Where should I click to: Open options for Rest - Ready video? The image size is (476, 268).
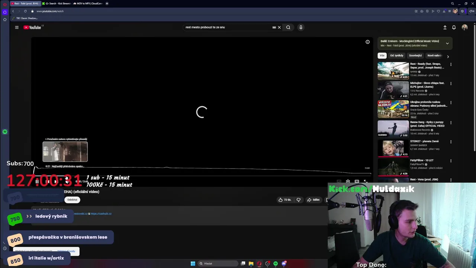click(451, 64)
